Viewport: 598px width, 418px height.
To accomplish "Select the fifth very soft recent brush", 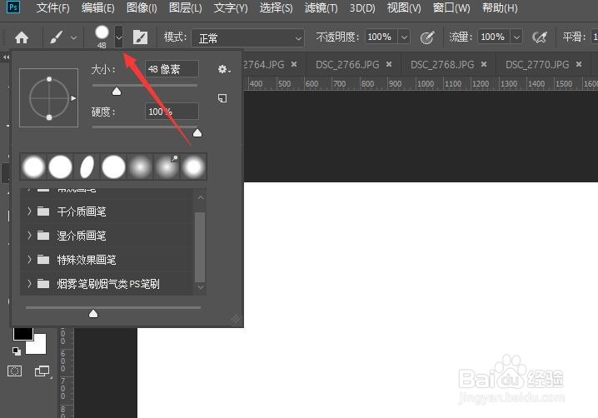I will [x=141, y=167].
